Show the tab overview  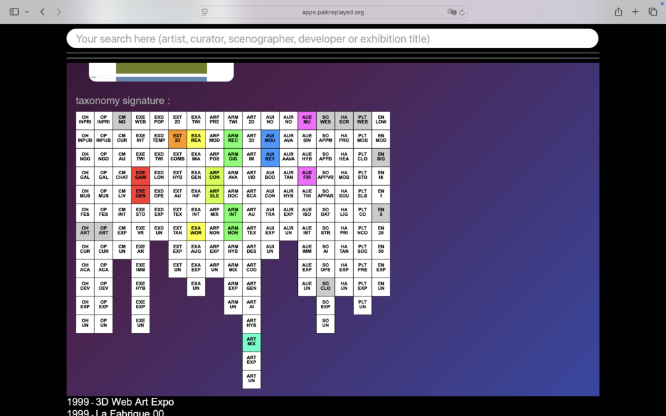coord(653,12)
